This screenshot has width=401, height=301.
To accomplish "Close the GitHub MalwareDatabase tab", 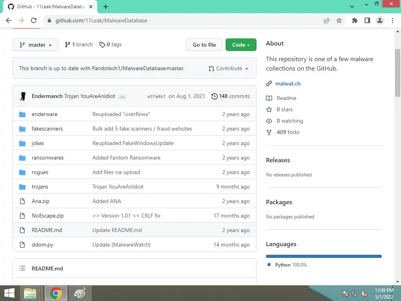I will (x=91, y=7).
